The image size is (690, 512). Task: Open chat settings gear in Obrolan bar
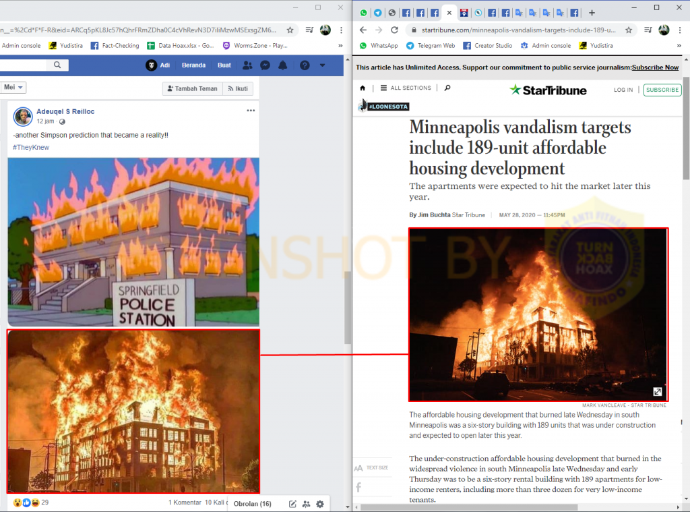click(x=320, y=504)
